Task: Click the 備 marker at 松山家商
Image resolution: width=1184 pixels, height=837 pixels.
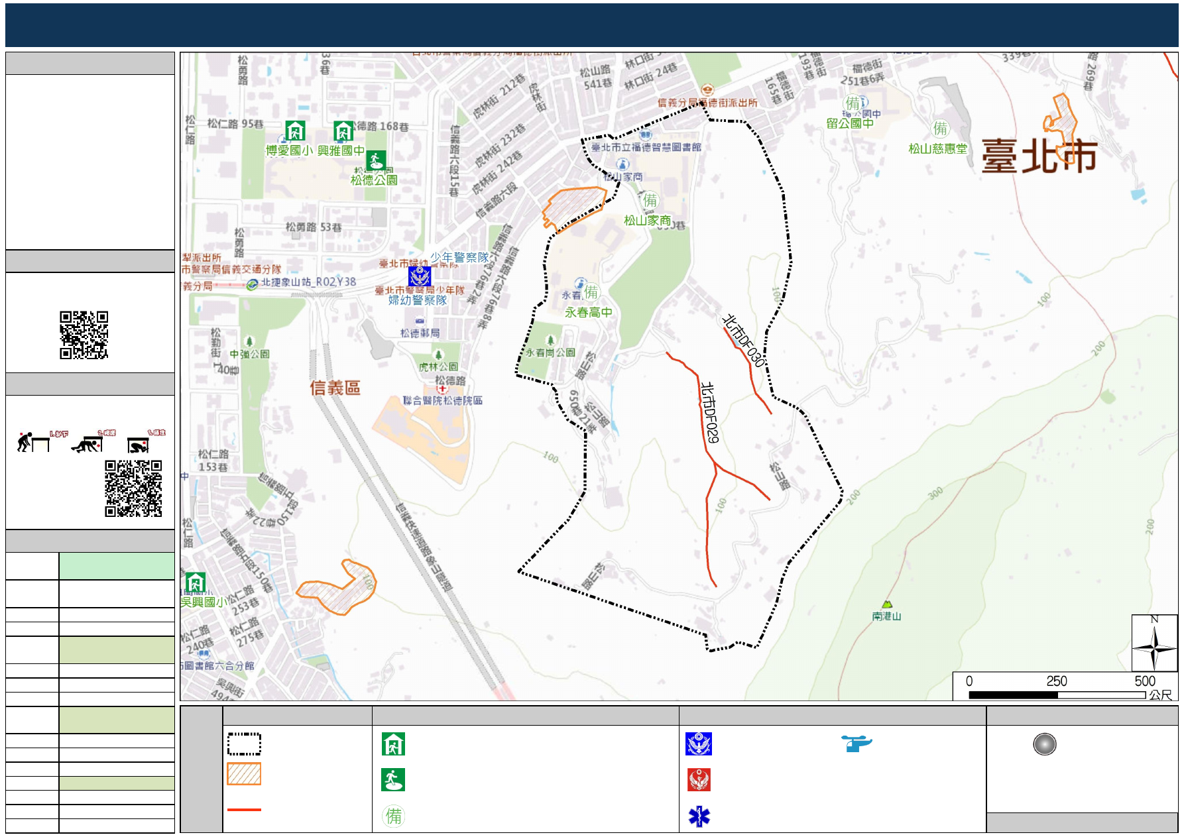Action: (650, 200)
